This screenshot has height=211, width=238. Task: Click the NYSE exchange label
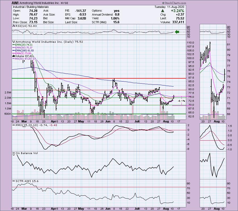(x=65, y=3)
